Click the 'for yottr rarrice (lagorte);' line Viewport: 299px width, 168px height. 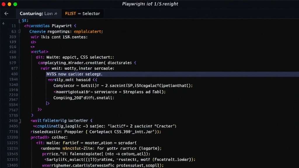tap(101, 148)
